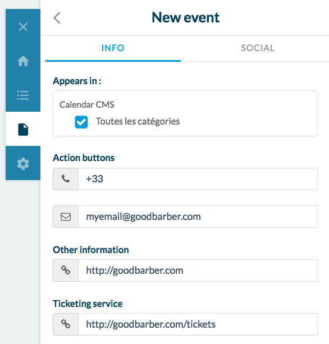The height and width of the screenshot is (344, 329).
Task: Open the list view sidebar icon
Action: coord(23,95)
